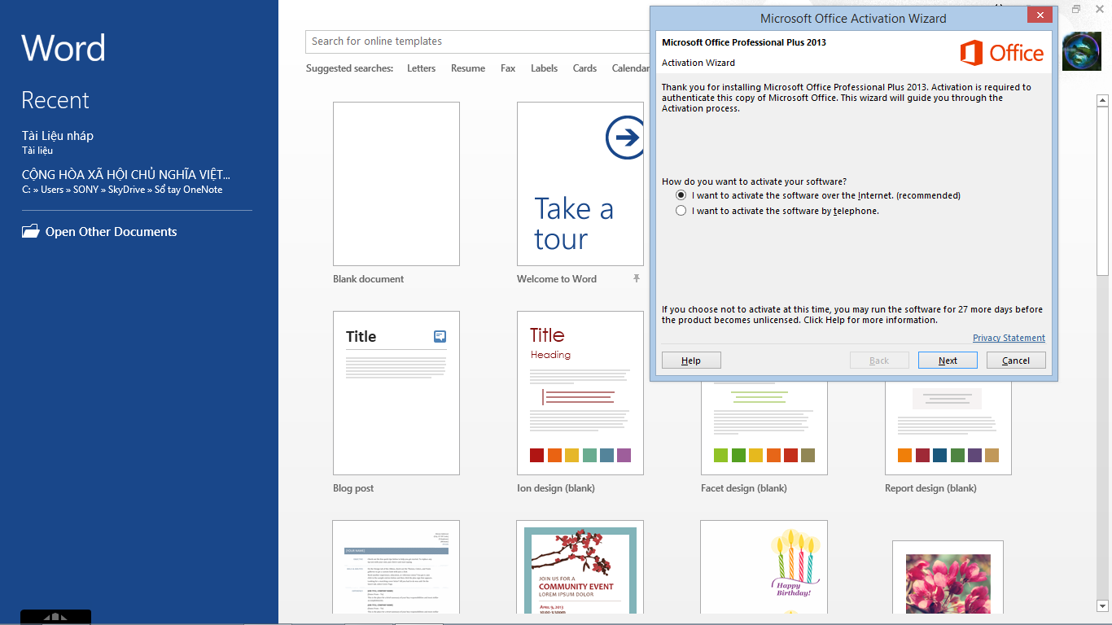Click the Word window restore down icon
Image resolution: width=1112 pixels, height=625 pixels.
pyautogui.click(x=1076, y=9)
